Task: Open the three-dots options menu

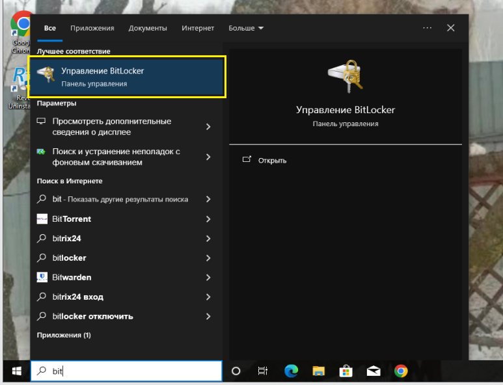Action: click(x=427, y=28)
